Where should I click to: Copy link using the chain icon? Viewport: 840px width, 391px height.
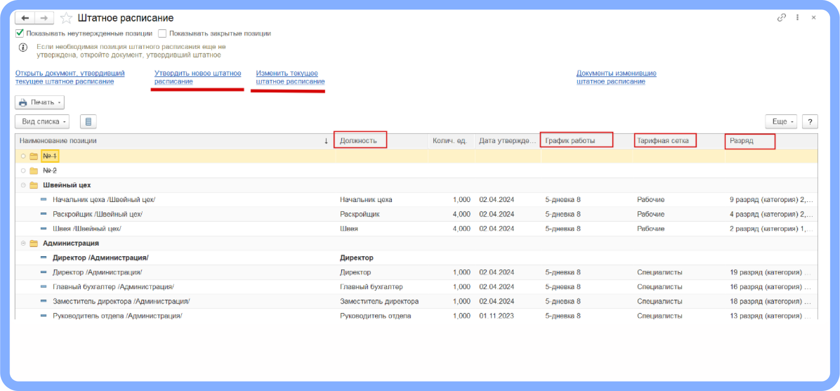click(x=781, y=17)
